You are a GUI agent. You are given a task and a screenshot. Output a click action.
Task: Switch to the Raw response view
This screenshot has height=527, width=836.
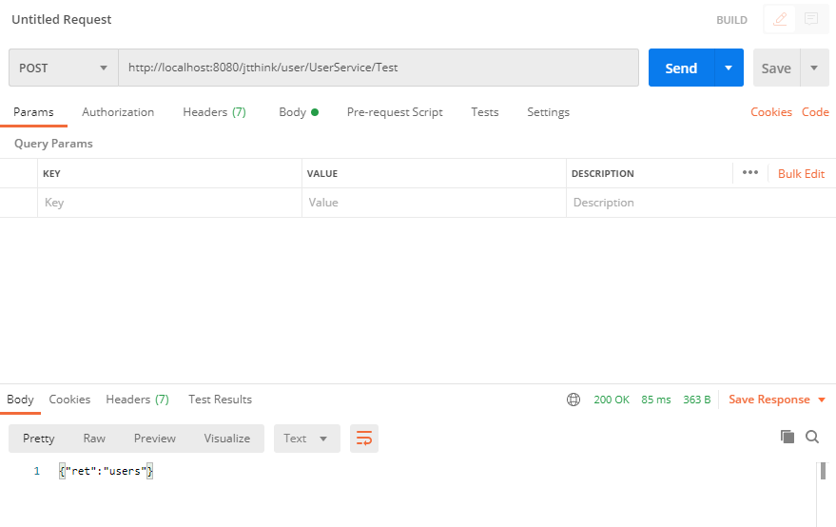click(x=94, y=439)
